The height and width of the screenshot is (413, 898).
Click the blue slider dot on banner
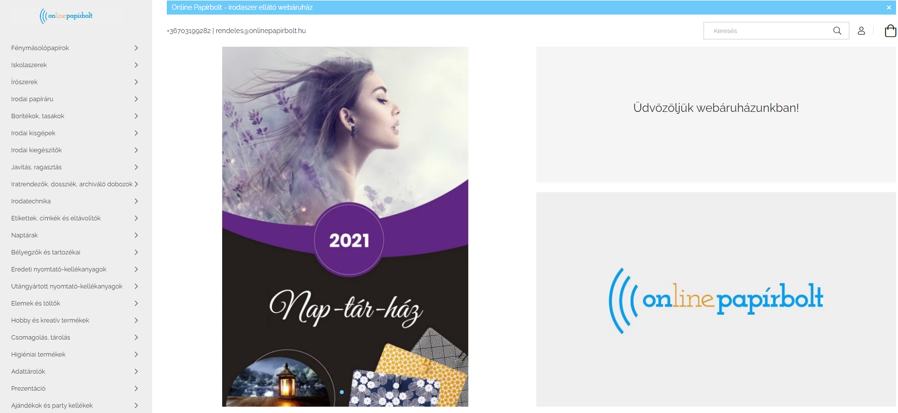pyautogui.click(x=342, y=392)
